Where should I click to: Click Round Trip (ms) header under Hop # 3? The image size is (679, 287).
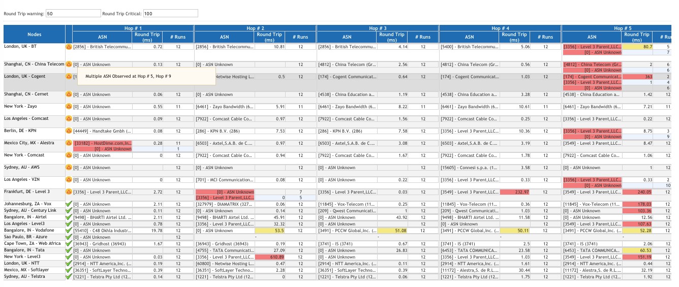pyautogui.click(x=392, y=37)
